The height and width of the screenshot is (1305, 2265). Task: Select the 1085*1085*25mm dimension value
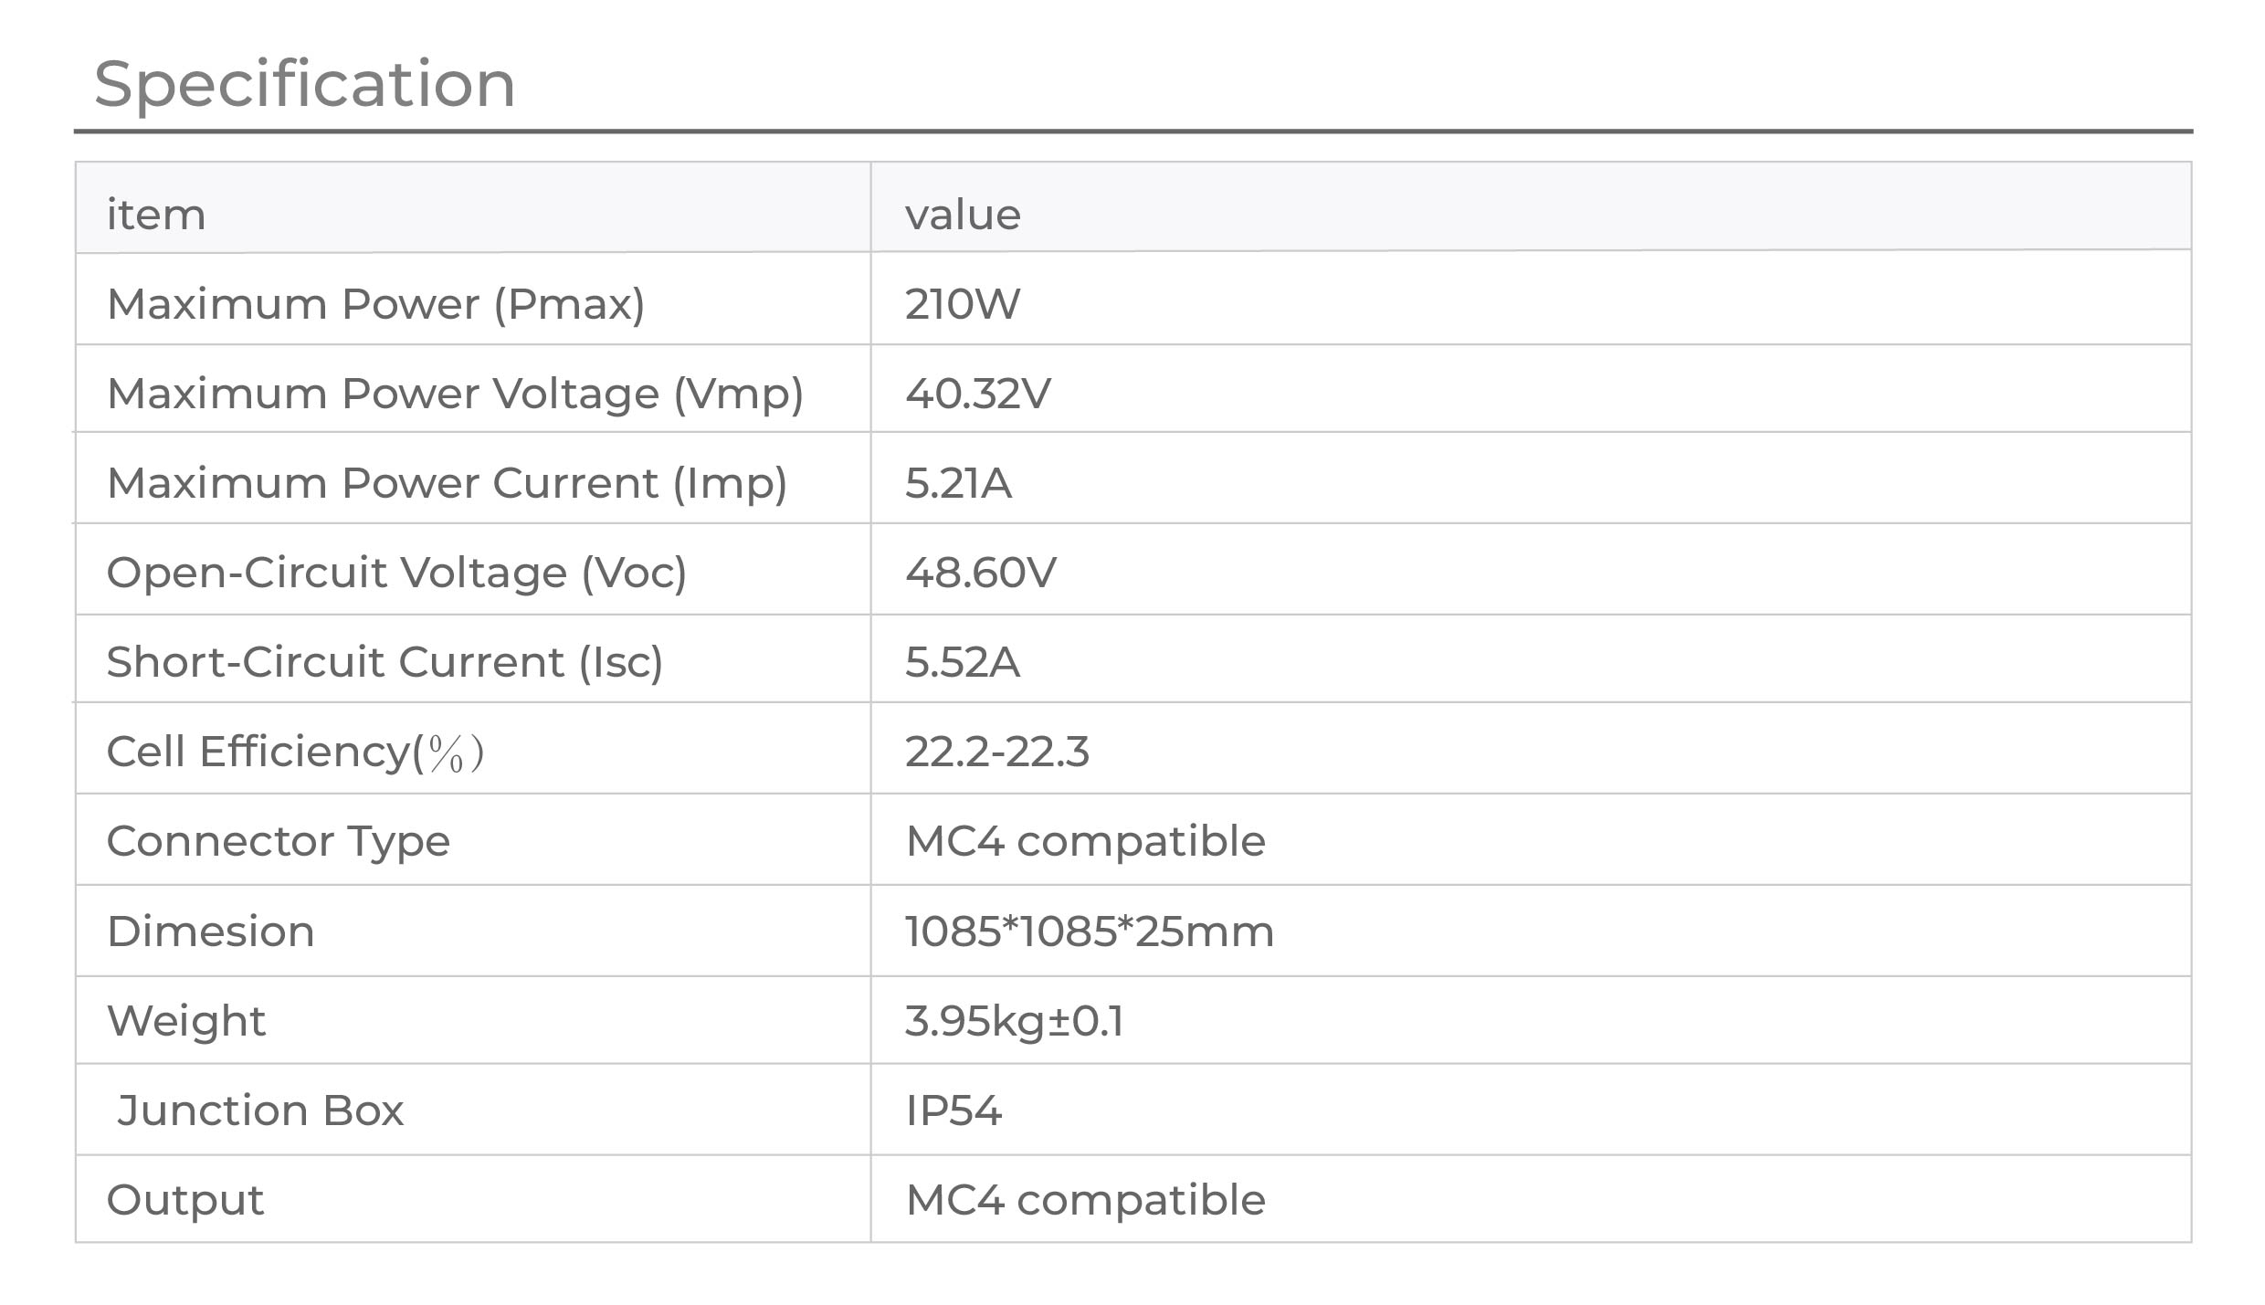pos(1090,931)
